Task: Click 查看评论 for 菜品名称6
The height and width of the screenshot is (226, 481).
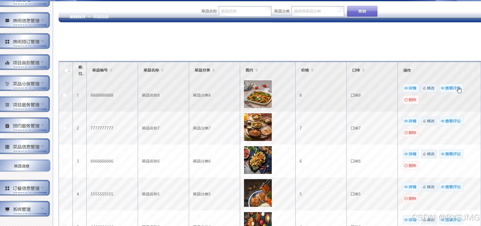Action: 451,154
